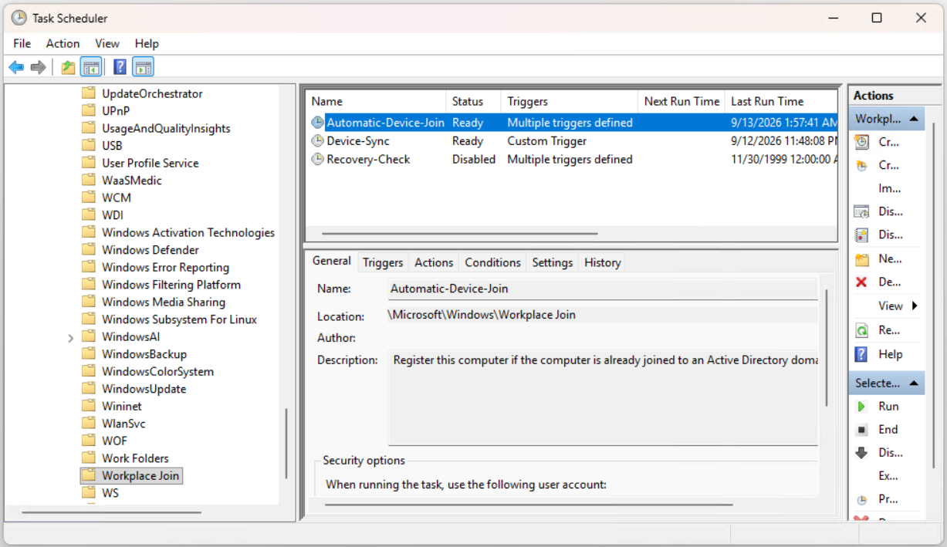Collapse the Selected Item actions section

click(914, 383)
